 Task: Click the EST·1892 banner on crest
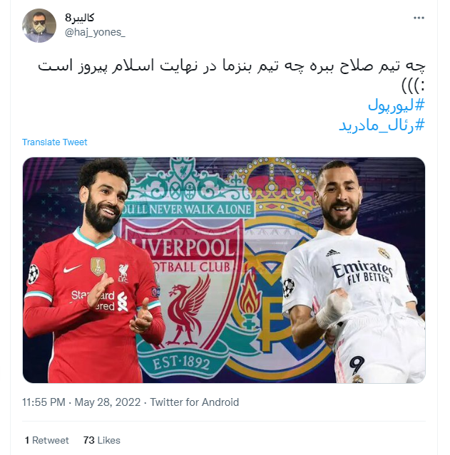tap(181, 364)
